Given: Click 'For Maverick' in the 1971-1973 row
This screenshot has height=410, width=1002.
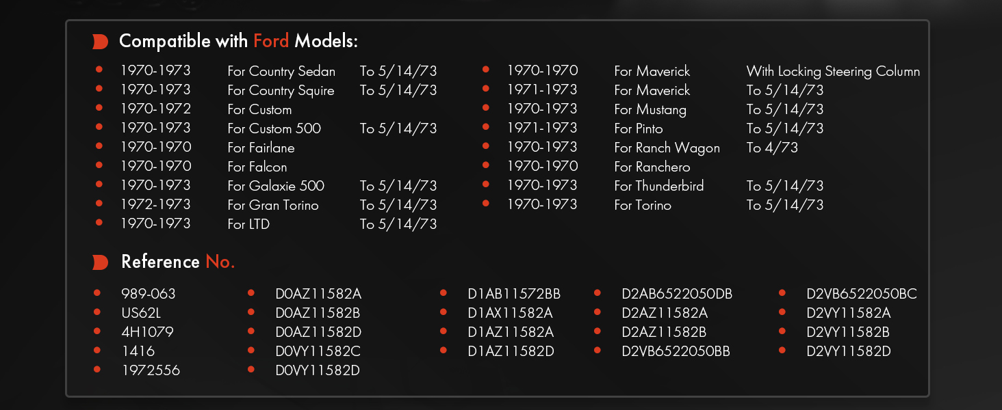Looking at the screenshot, I should point(652,90).
